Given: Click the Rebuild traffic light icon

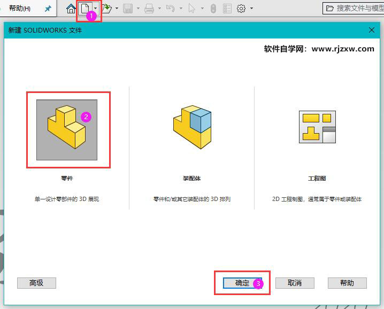Looking at the screenshot, I should coord(213,9).
